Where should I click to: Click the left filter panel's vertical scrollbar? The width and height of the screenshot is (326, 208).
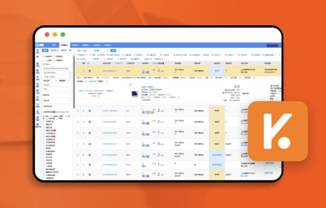pos(74,82)
